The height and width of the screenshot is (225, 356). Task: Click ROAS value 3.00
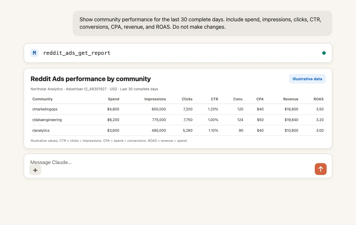(320, 131)
